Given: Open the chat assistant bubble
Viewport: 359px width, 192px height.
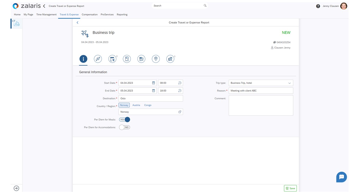Looking at the screenshot, I should pyautogui.click(x=341, y=177).
